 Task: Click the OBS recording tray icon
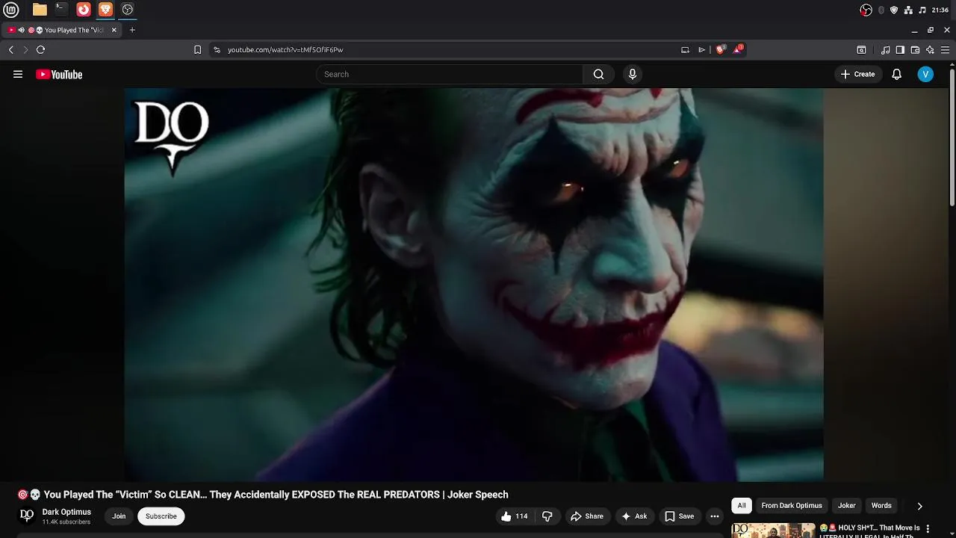(866, 10)
